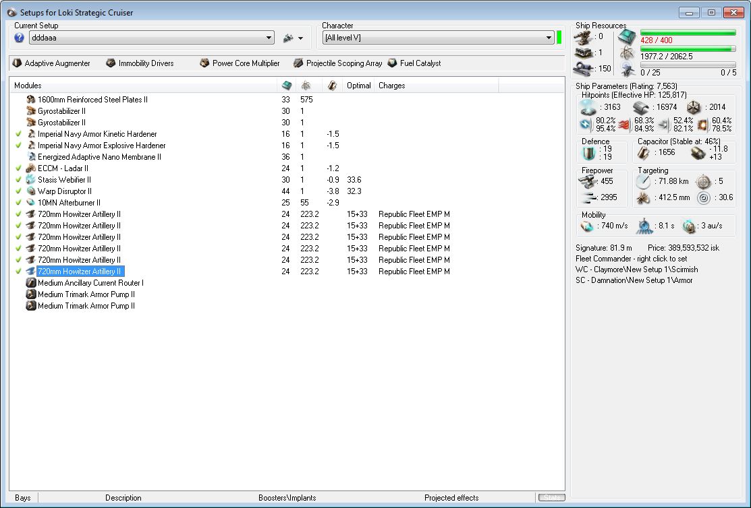Click the Stats button at bottom right

(x=551, y=498)
